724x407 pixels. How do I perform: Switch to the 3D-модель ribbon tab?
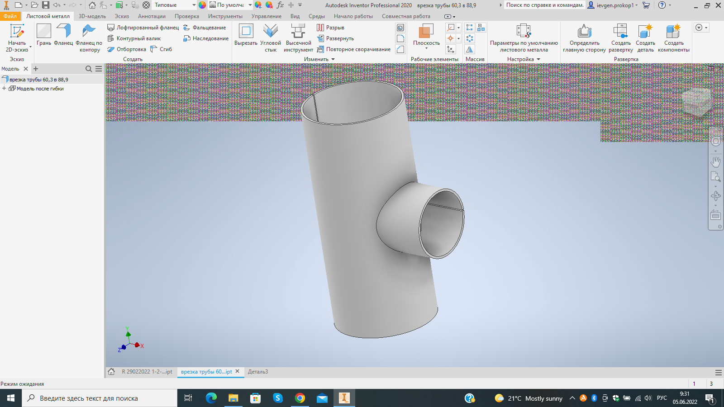(92, 16)
